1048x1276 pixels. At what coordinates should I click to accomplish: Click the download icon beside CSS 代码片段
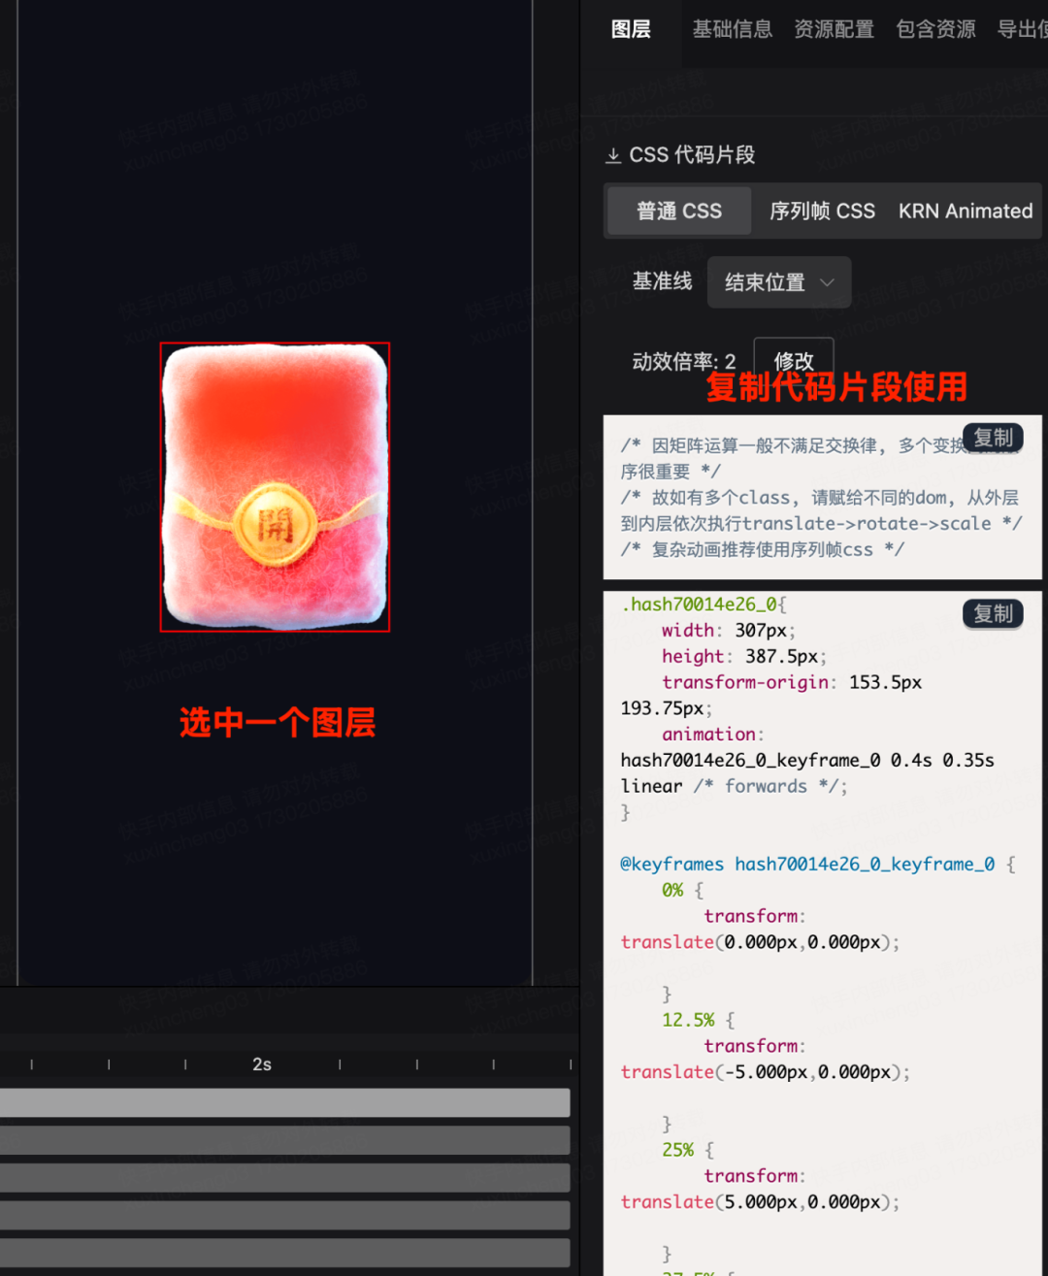pyautogui.click(x=613, y=155)
